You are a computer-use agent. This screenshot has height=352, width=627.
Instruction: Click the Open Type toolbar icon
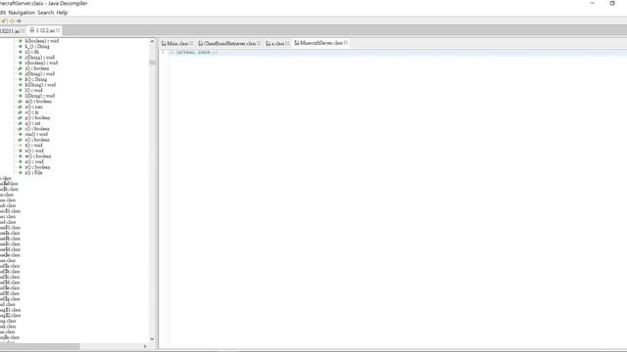(4, 21)
